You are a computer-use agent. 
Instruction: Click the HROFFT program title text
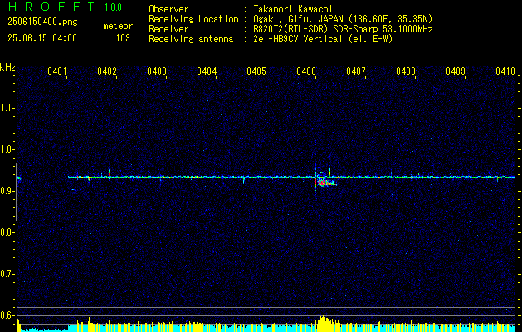pyautogui.click(x=52, y=7)
